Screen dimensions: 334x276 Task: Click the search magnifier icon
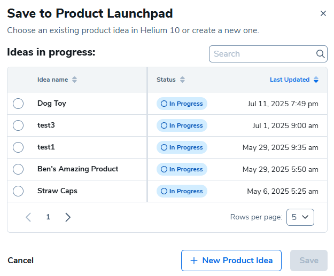pyautogui.click(x=321, y=54)
